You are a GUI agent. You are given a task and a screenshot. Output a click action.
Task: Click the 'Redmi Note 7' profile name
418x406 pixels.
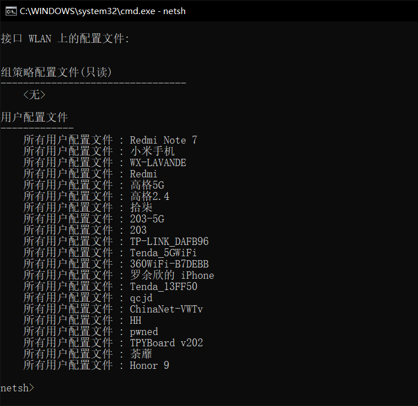(x=163, y=140)
